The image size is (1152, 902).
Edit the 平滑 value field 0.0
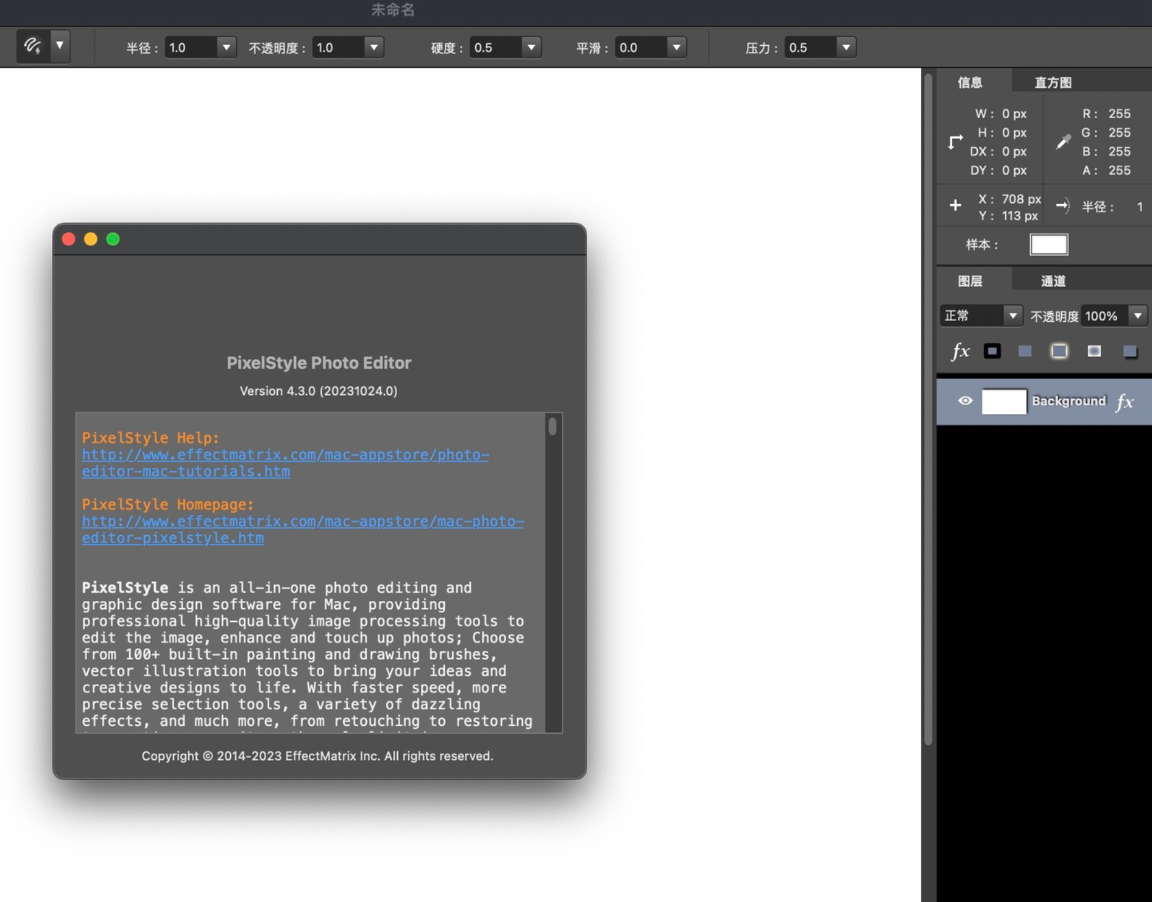click(x=641, y=48)
